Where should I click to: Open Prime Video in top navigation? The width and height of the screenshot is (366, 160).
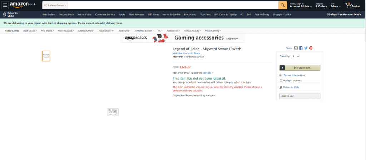85,14
